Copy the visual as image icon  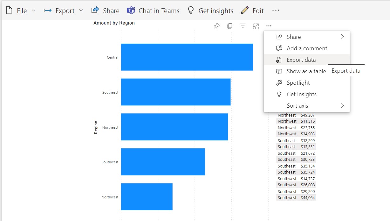230,26
